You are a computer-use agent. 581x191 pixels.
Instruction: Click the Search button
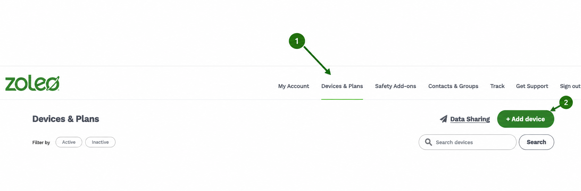click(x=536, y=142)
